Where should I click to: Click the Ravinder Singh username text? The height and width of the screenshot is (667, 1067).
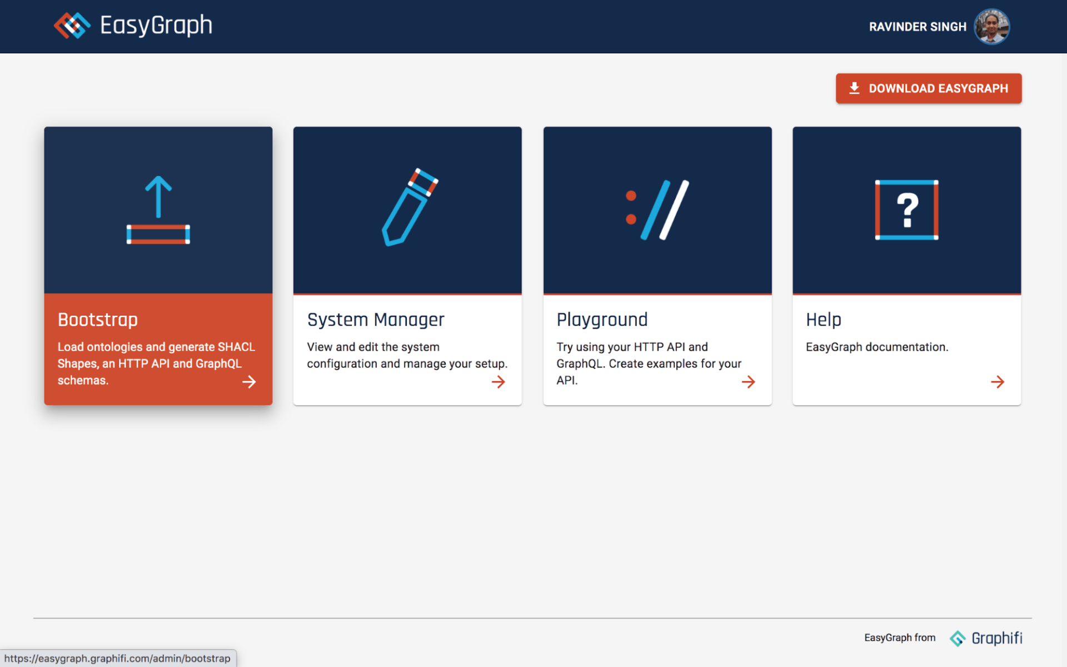pos(918,27)
